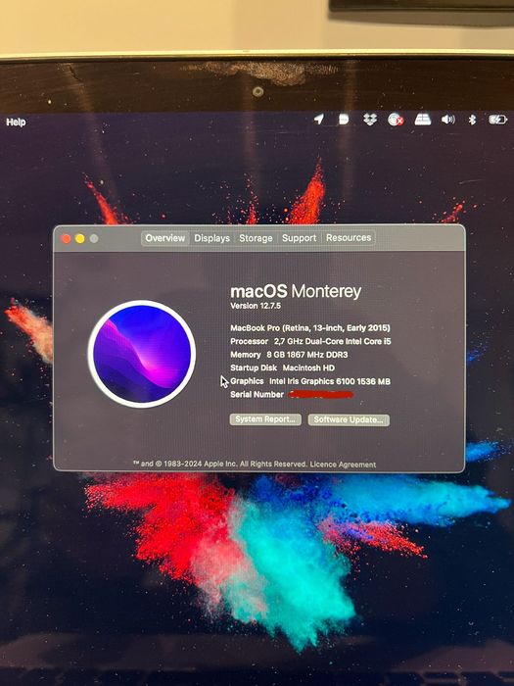514x686 pixels.
Task: Open the location services arrow menu bar icon
Action: pos(319,119)
